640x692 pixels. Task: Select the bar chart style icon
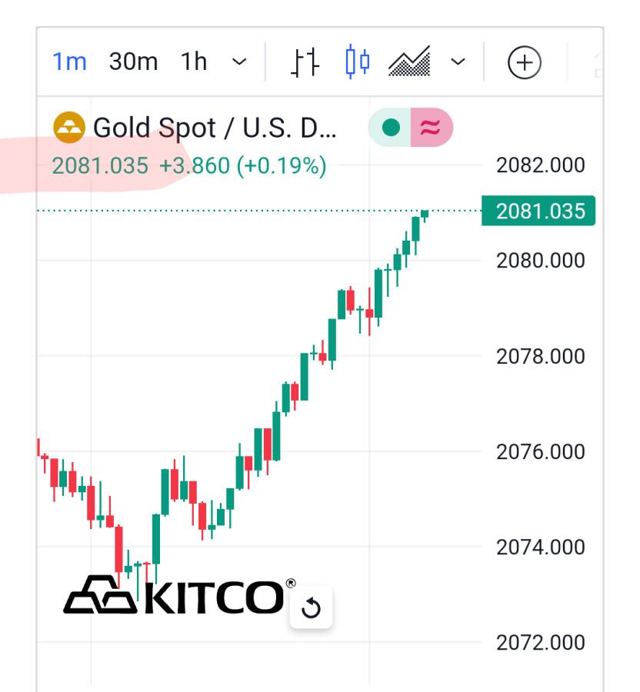[x=305, y=62]
